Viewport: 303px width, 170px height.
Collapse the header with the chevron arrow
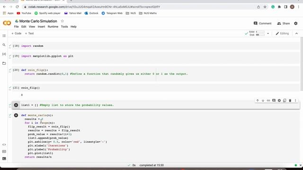tap(297, 34)
